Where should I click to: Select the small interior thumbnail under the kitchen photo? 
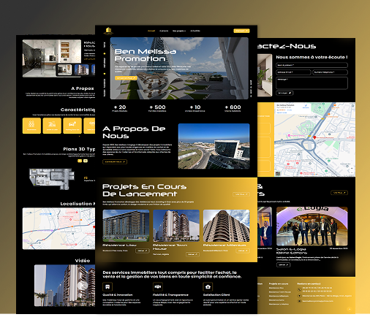pos(64,69)
